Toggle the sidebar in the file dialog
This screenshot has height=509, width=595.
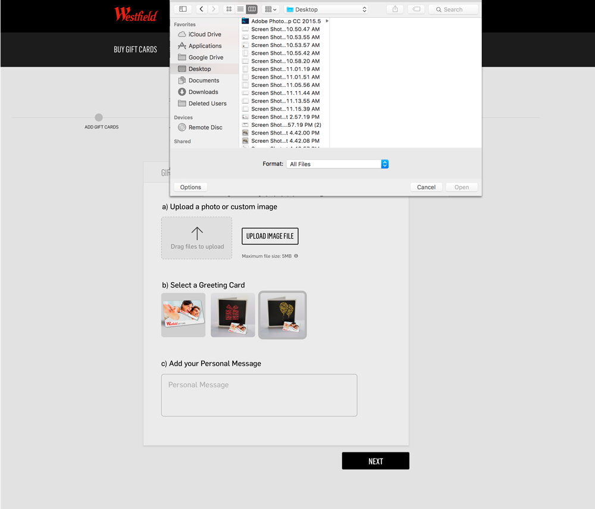(x=183, y=9)
